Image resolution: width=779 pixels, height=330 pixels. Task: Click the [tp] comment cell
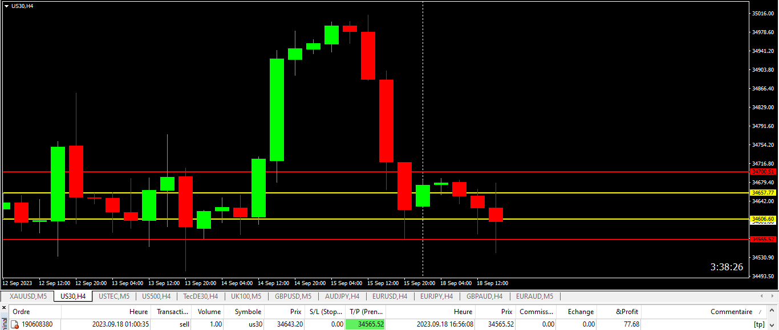pyautogui.click(x=704, y=324)
